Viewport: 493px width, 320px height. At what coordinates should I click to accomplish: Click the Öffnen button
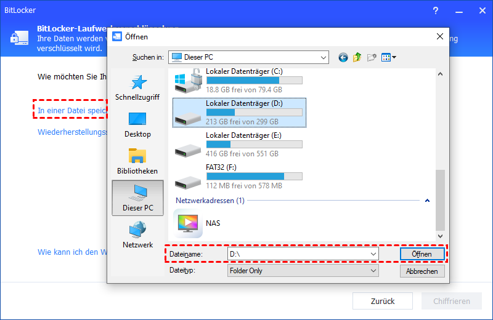coord(422,254)
